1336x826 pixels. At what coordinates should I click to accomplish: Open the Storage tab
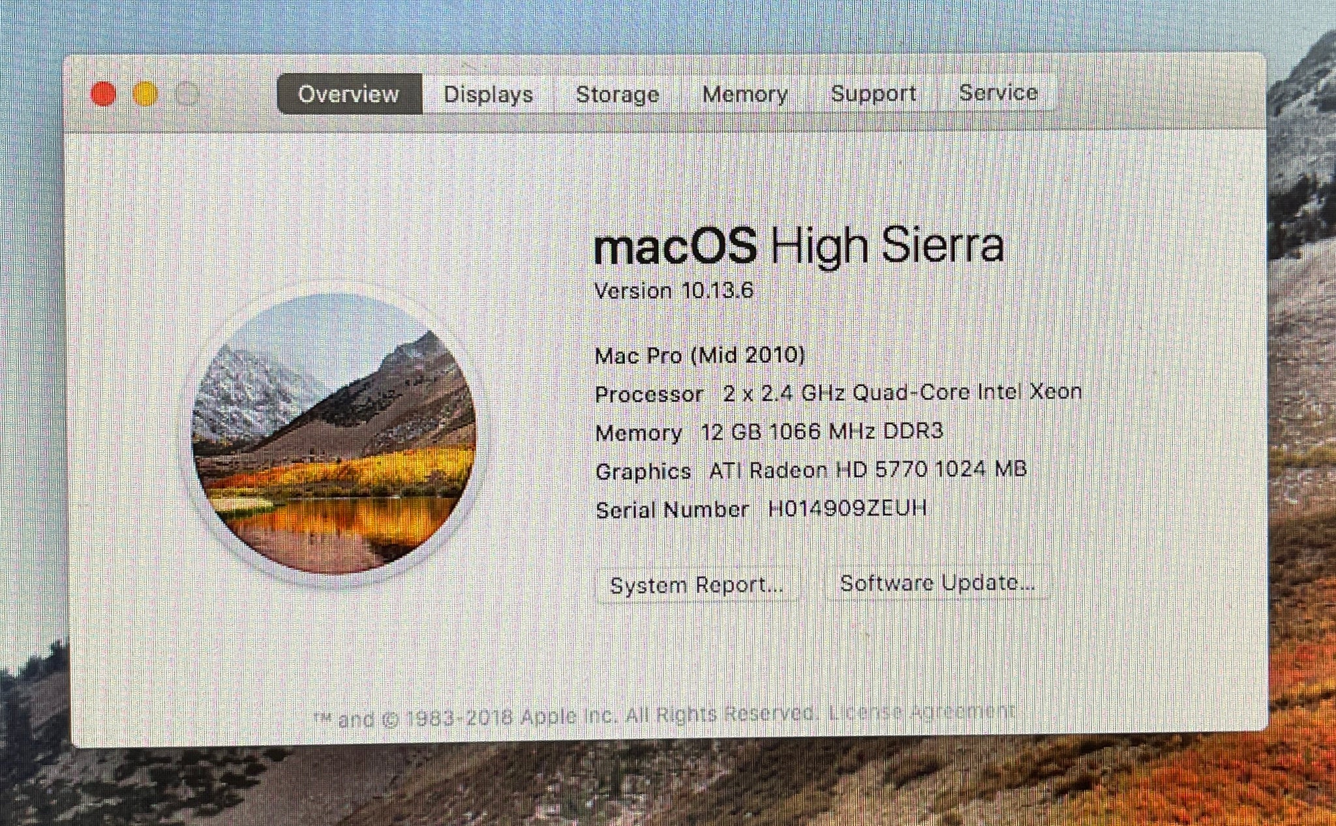[617, 94]
